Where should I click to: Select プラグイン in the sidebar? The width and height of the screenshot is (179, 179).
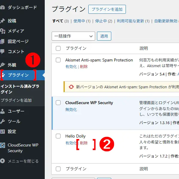(x=18, y=75)
